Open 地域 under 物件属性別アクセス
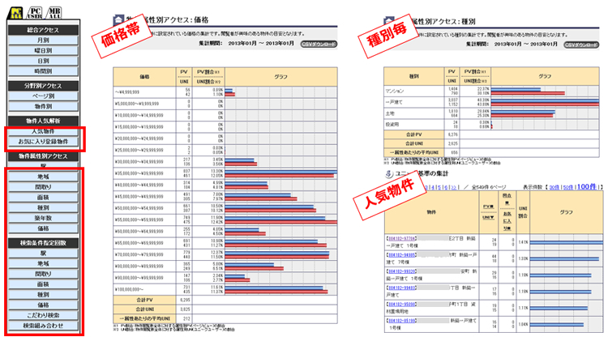 point(43,177)
